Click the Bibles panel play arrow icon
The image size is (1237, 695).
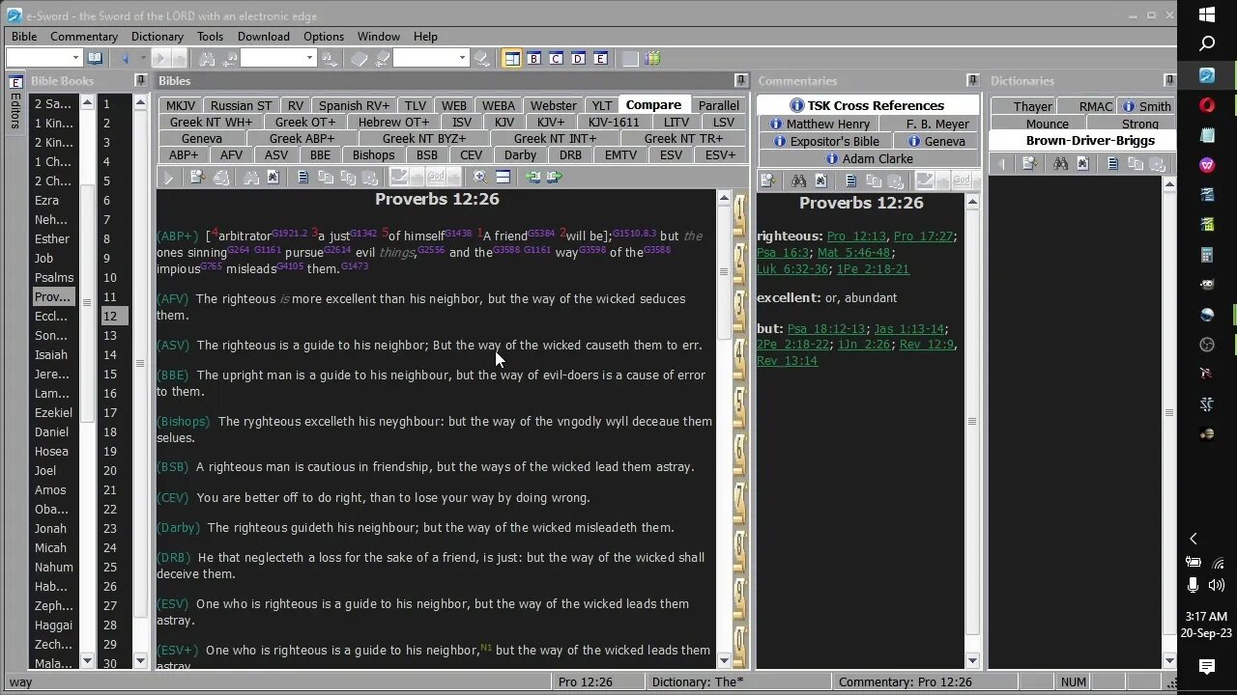[x=168, y=177]
